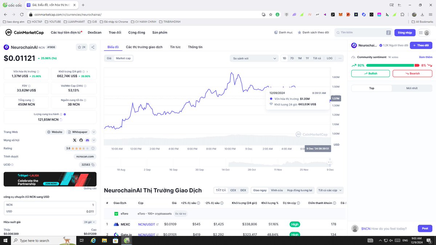The height and width of the screenshot is (245, 436).
Task: Open chart more options (three dots)
Action: 340,58
